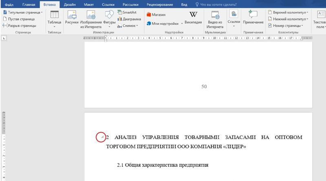The image size is (326, 181).
Task: Open the Фигуры shapes gallery
Action: (x=109, y=19)
